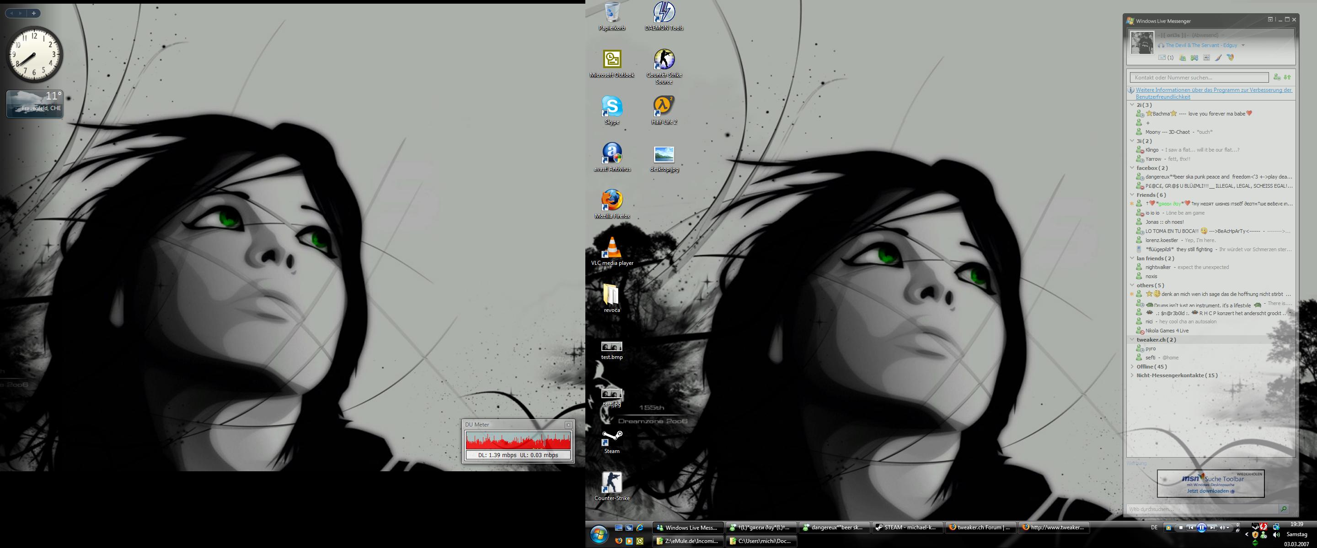This screenshot has width=1317, height=548.
Task: Click the add contact icon
Action: (x=1277, y=77)
